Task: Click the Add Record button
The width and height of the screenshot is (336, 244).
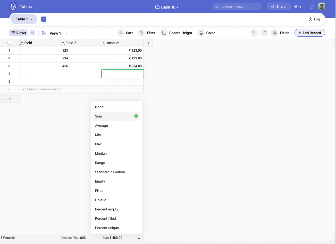Action: [310, 33]
